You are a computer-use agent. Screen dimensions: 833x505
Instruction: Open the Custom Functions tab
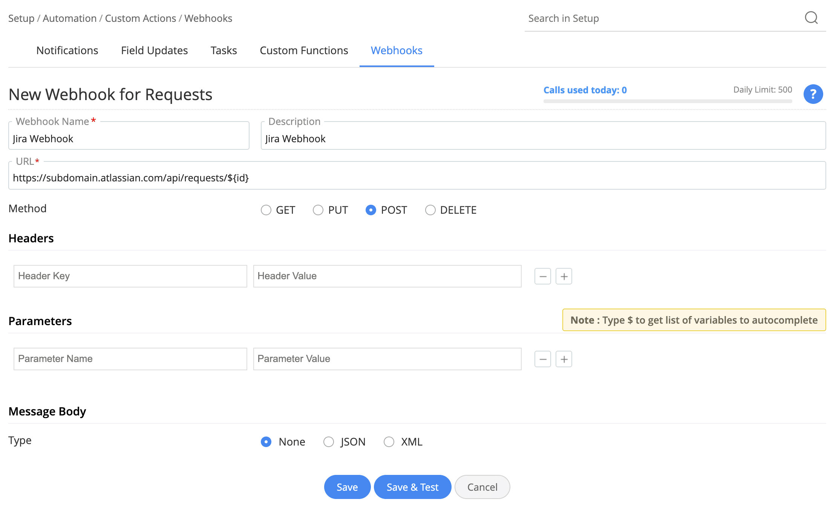[304, 50]
